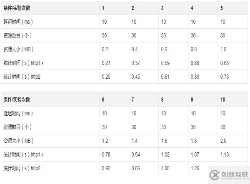Click the resource size cell 2.0

click(x=223, y=141)
